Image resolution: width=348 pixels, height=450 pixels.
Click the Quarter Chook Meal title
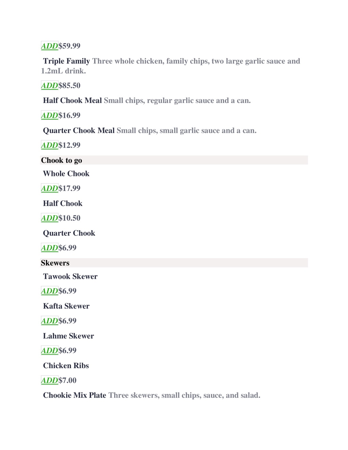(79, 130)
